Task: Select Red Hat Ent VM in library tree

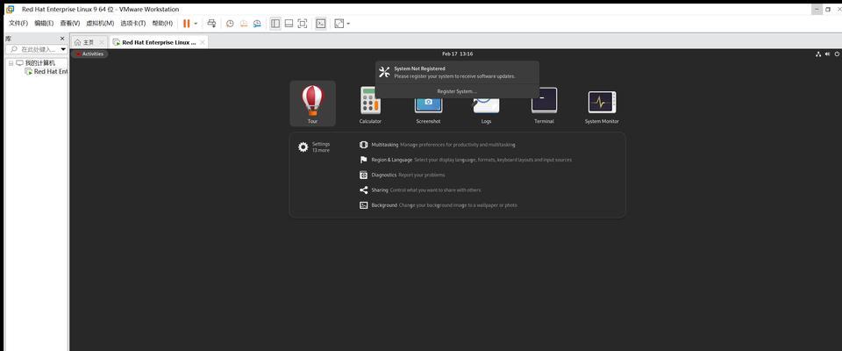Action: [51, 71]
